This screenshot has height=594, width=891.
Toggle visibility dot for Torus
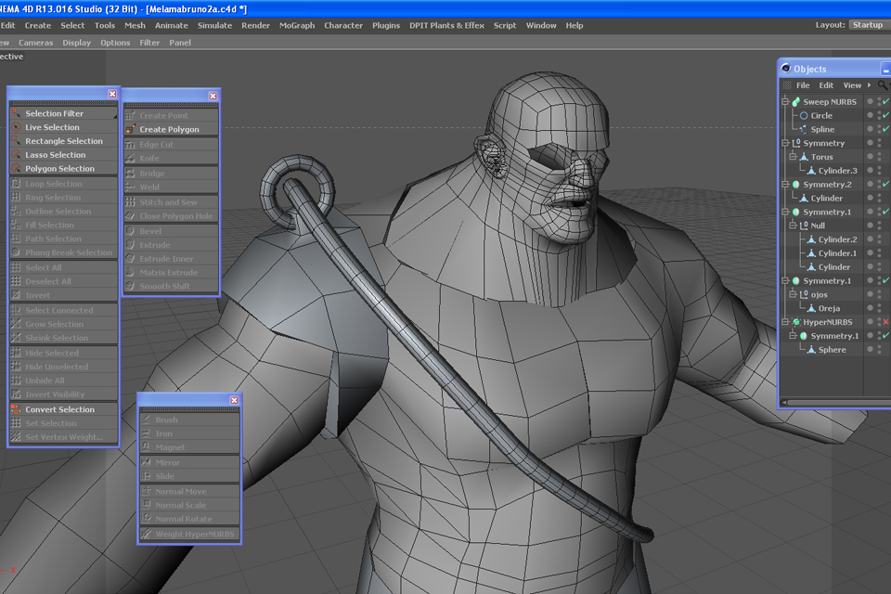pyautogui.click(x=870, y=156)
